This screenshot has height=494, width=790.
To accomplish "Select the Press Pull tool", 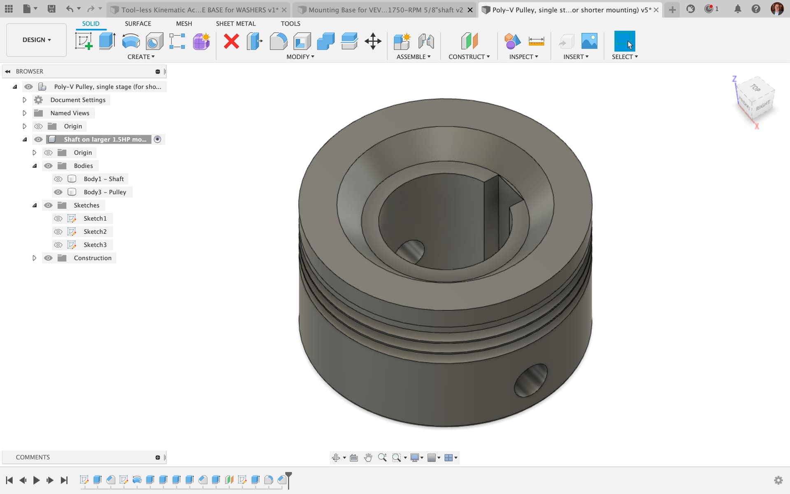I will tap(255, 41).
